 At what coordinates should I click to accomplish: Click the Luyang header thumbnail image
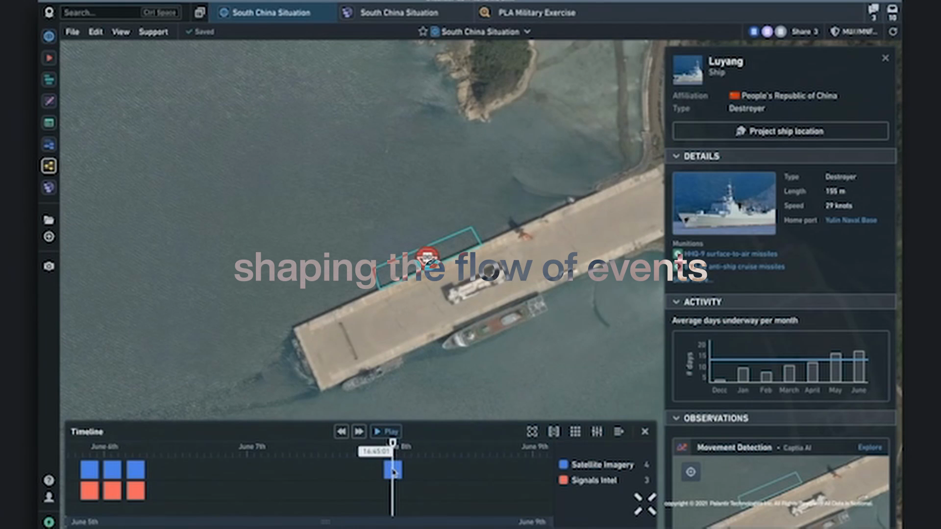(x=688, y=70)
